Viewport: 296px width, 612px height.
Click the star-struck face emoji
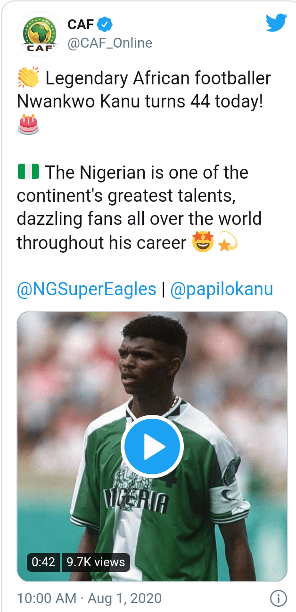pos(203,243)
